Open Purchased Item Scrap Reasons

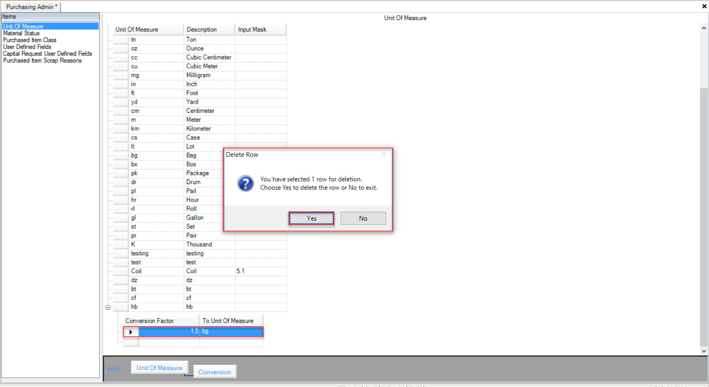pos(42,60)
